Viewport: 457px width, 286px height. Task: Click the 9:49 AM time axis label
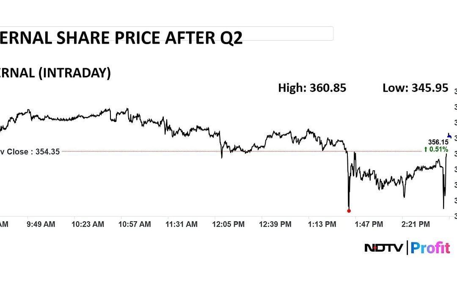tap(41, 225)
